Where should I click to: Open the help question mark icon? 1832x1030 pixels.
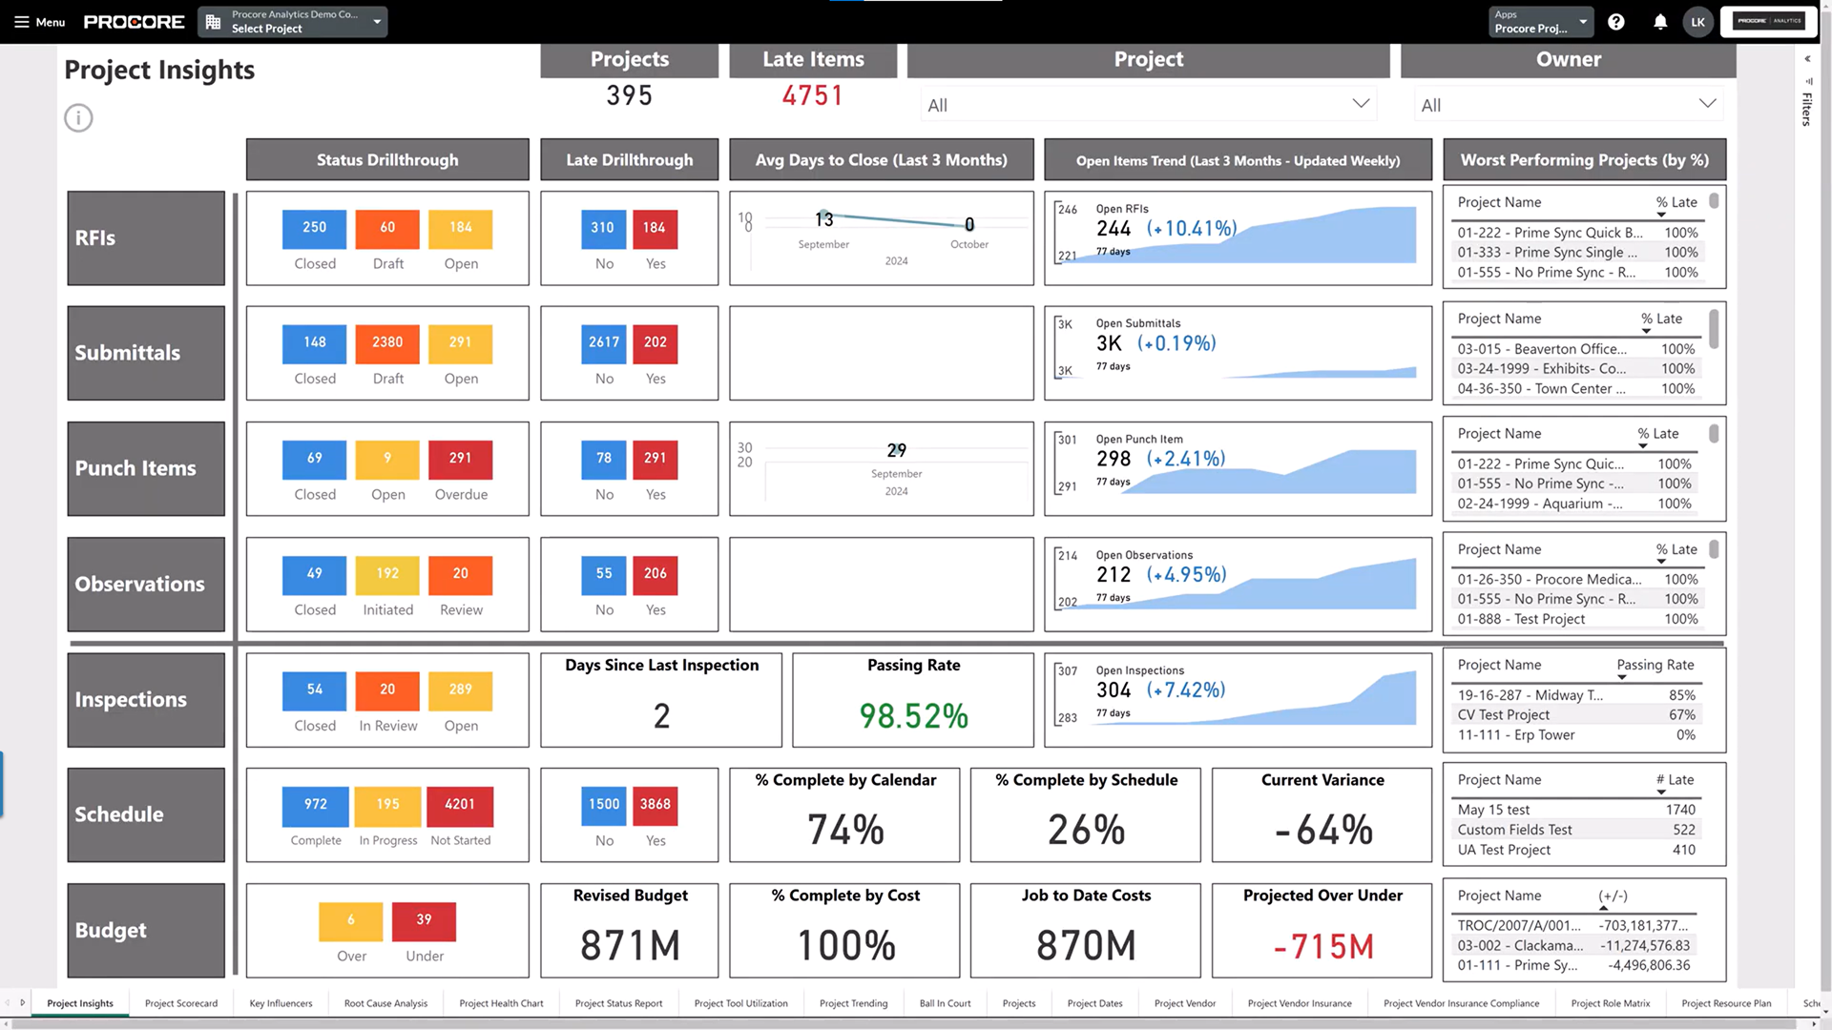(1615, 21)
